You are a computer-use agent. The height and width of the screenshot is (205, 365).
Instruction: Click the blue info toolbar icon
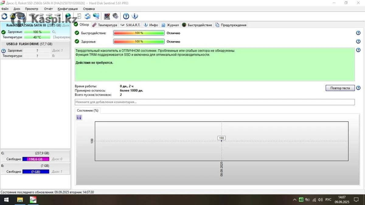pos(134,16)
